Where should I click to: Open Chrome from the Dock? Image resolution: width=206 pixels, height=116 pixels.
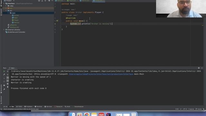87,114
